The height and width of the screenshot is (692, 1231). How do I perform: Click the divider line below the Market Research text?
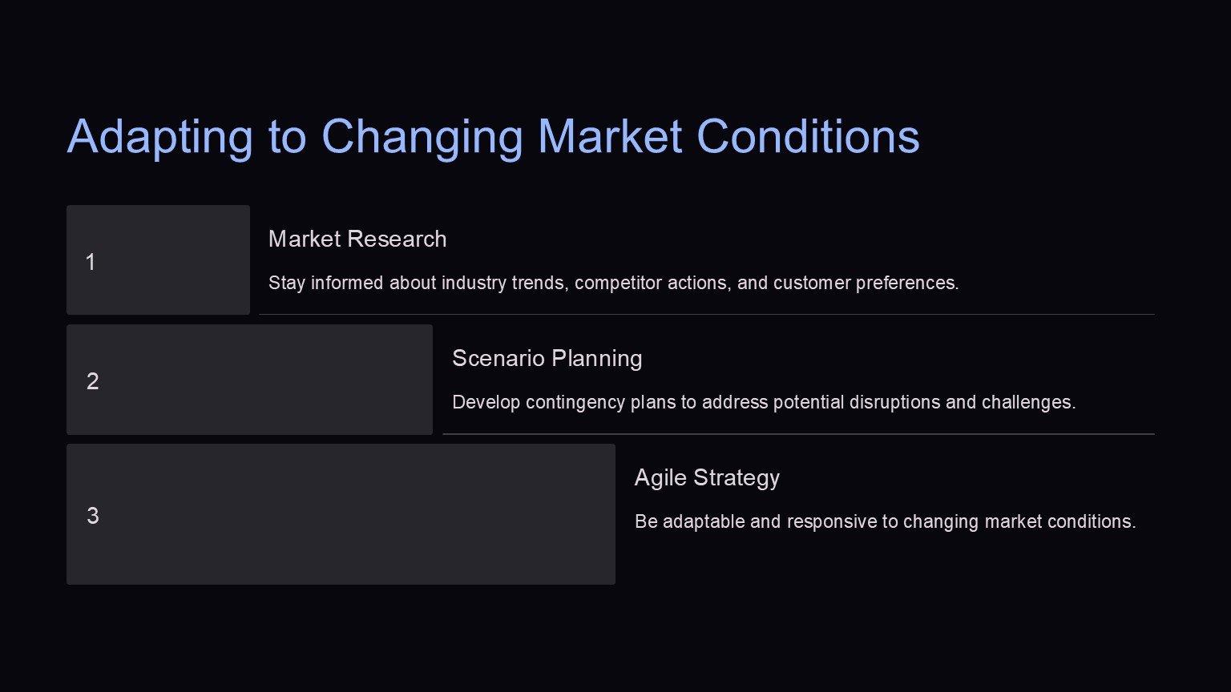pos(705,315)
